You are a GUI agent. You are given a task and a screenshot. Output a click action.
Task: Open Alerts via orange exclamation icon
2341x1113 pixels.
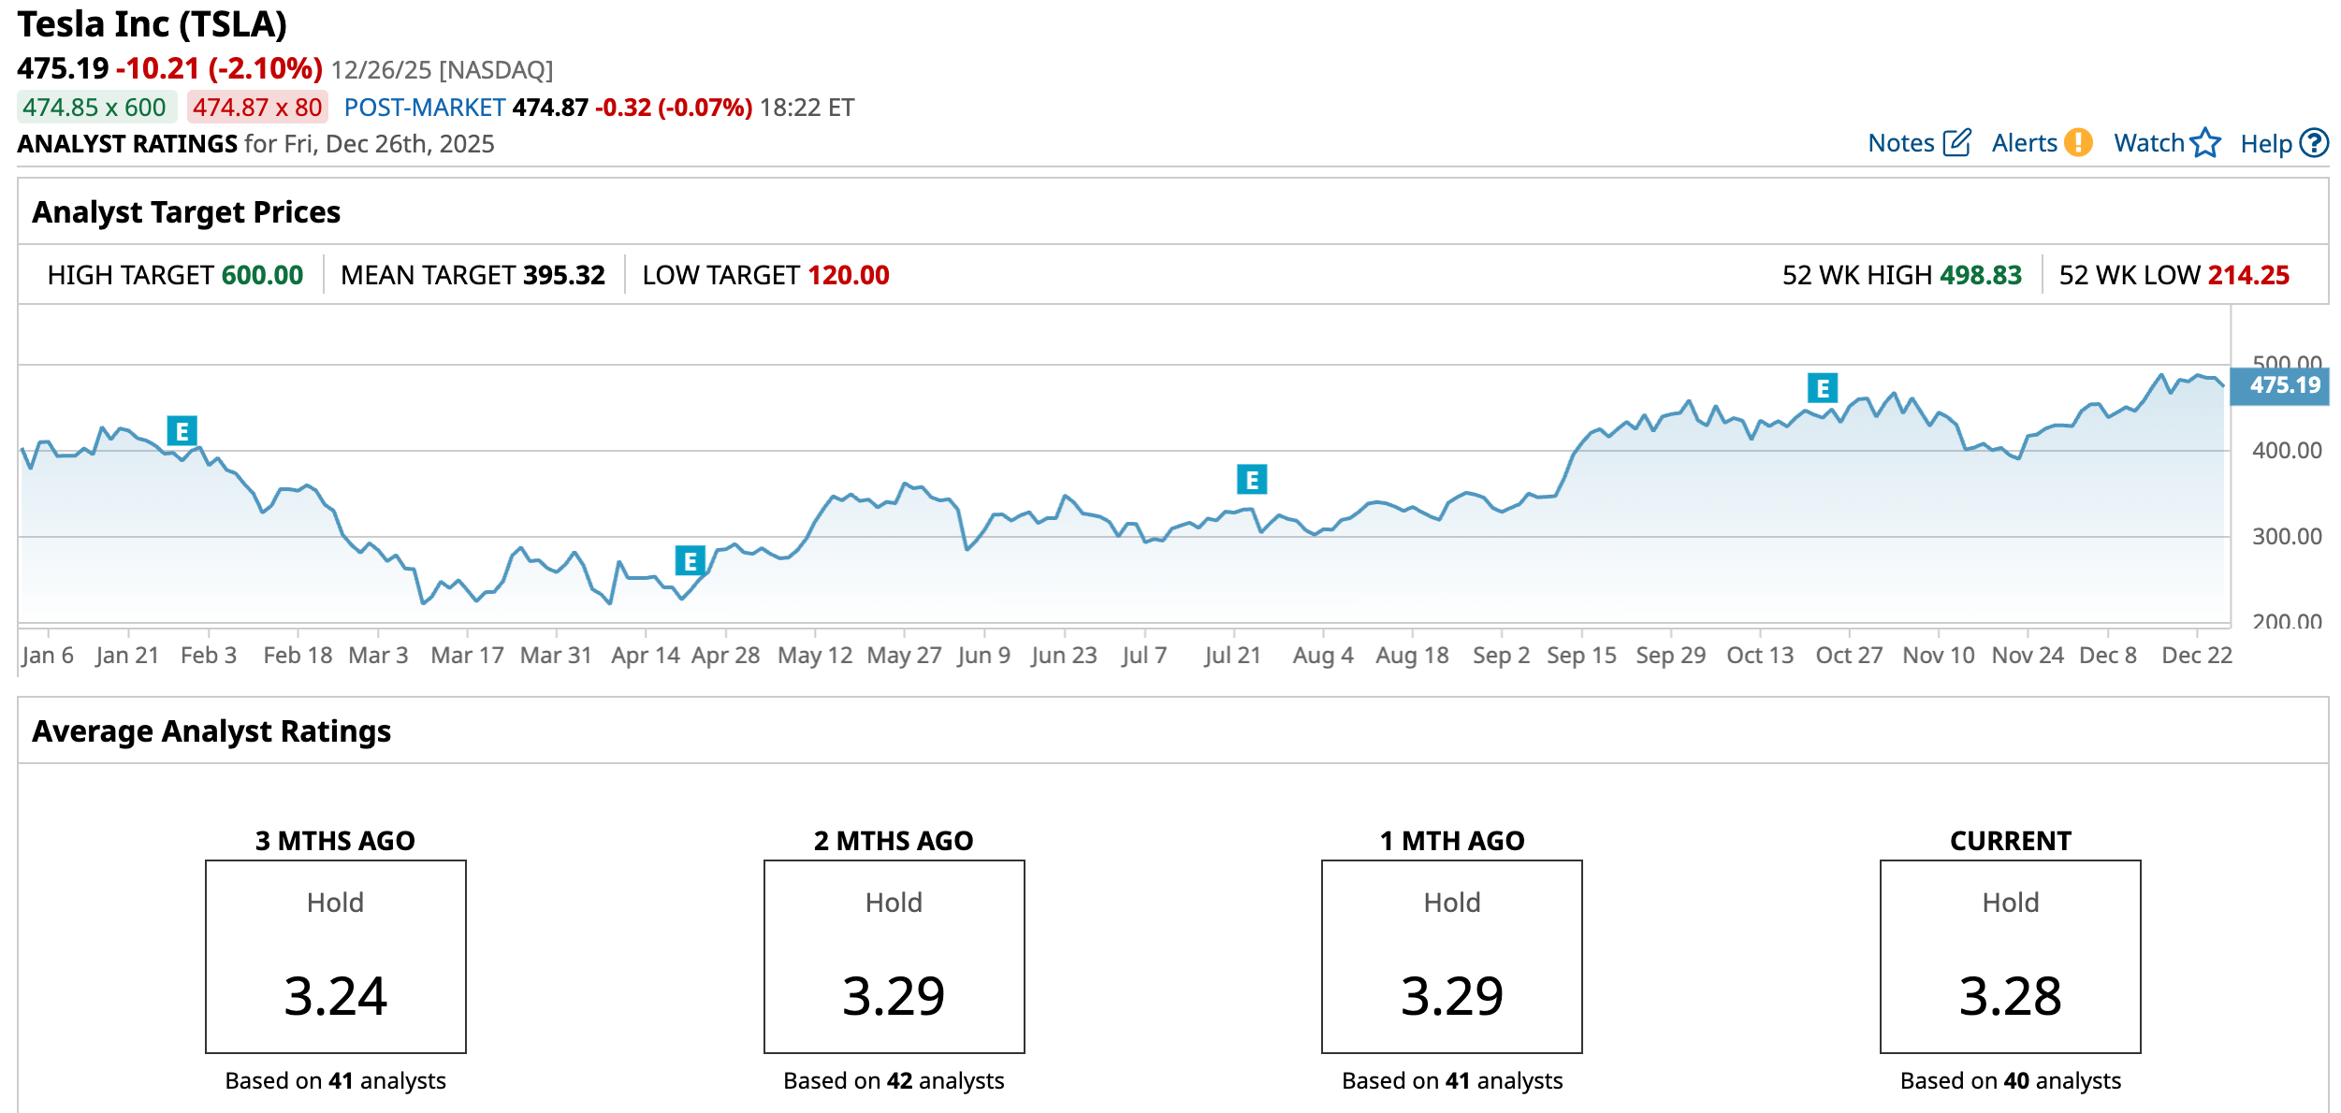click(x=2078, y=143)
